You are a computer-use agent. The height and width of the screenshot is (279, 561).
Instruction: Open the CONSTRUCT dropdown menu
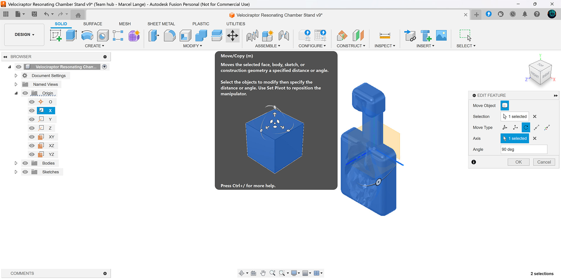tap(351, 46)
